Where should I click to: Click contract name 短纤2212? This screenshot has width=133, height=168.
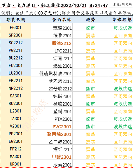pyautogui.click(x=62, y=150)
